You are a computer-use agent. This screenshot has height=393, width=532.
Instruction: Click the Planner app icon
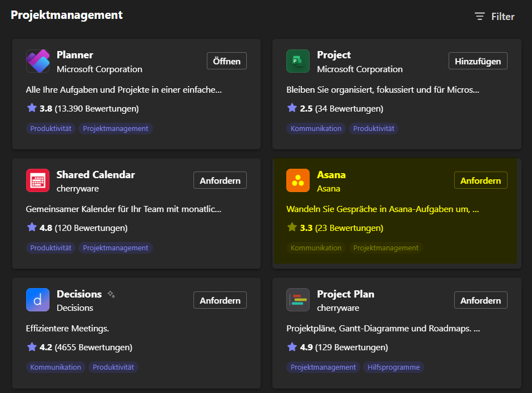[38, 61]
